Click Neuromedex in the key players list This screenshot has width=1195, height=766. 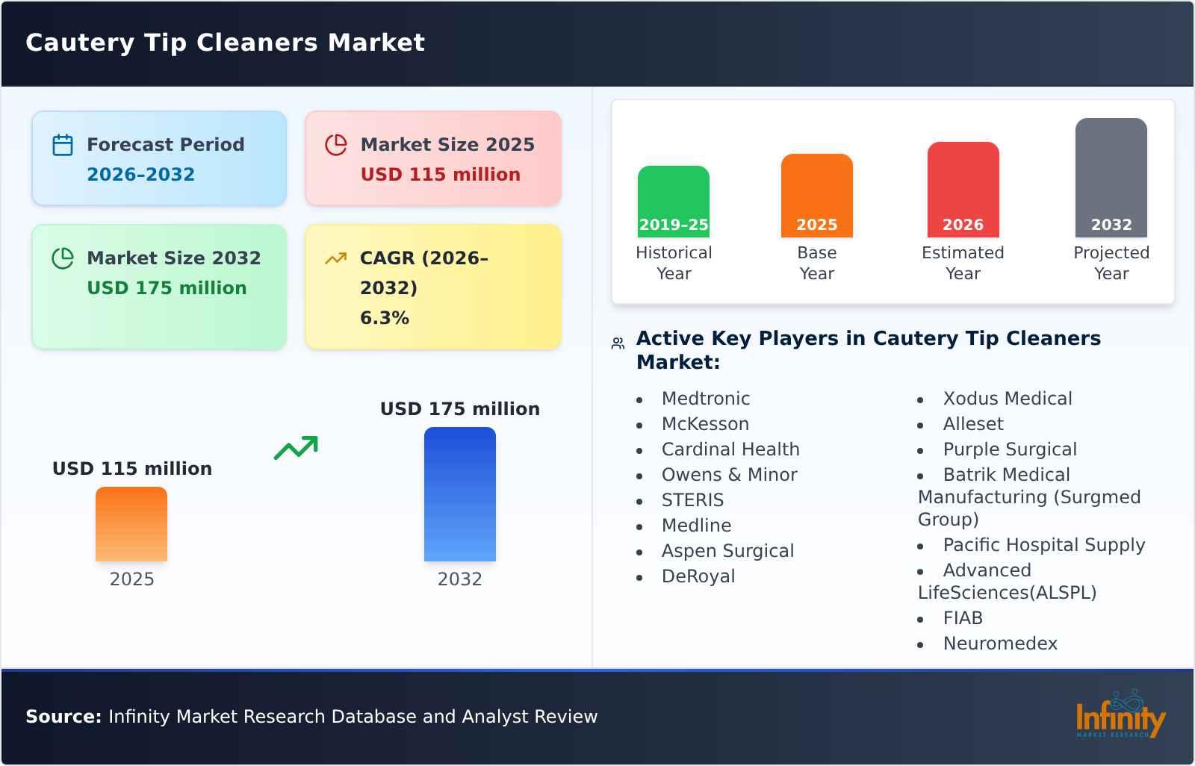point(1000,644)
